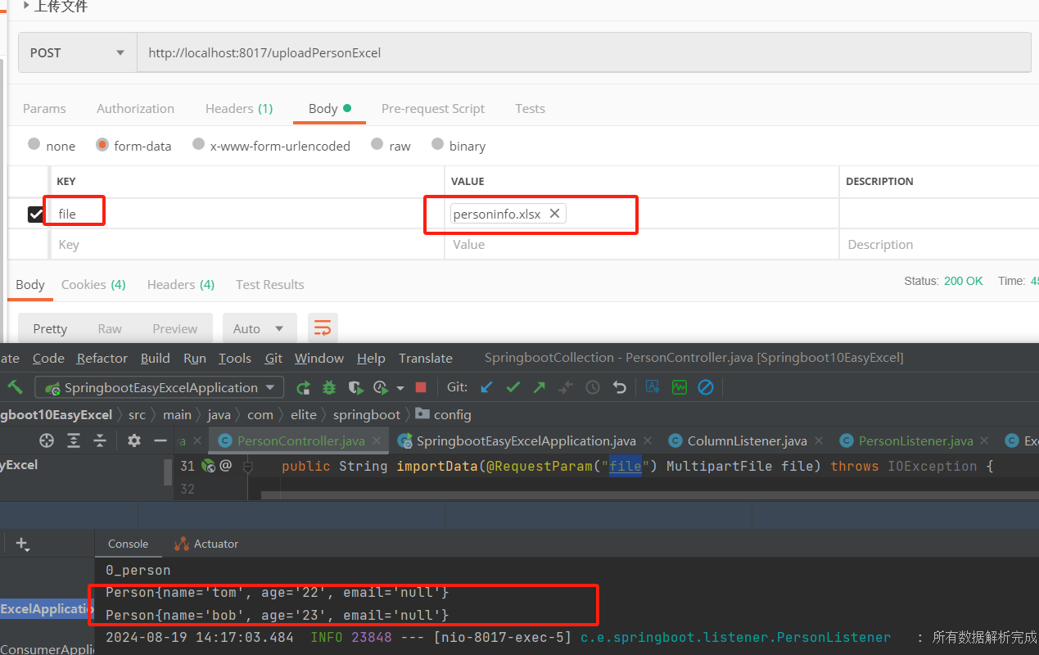This screenshot has height=655, width=1039.
Task: Select the raw body radio option
Action: click(x=377, y=144)
